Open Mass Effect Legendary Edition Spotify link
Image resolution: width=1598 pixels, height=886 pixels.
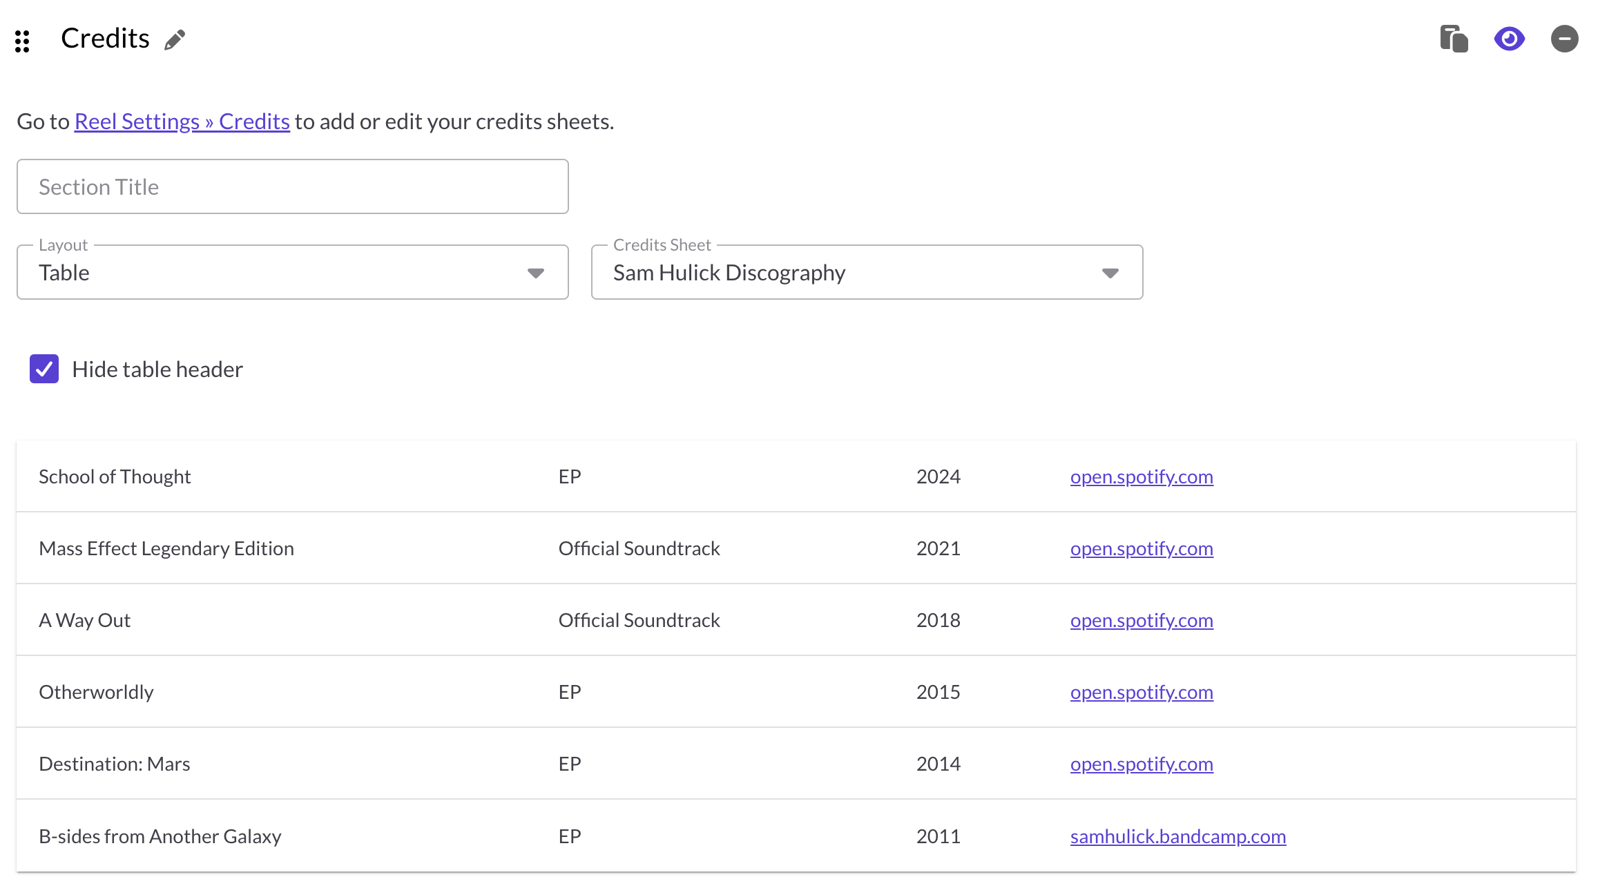1142,548
